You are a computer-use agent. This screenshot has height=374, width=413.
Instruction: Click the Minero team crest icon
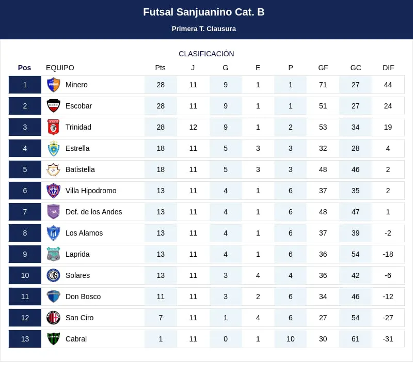[54, 85]
